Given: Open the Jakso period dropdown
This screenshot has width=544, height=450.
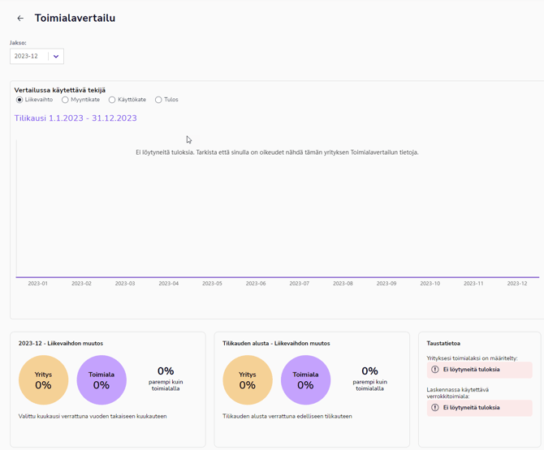Looking at the screenshot, I should pos(55,57).
